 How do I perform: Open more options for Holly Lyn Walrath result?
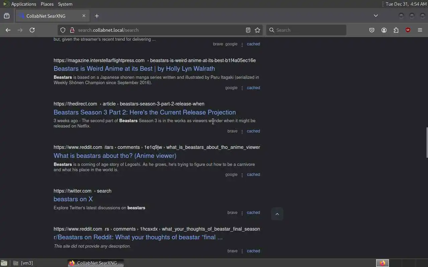point(242,88)
